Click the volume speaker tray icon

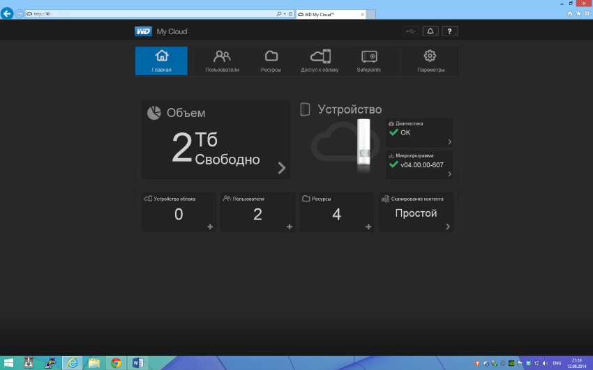[545, 363]
